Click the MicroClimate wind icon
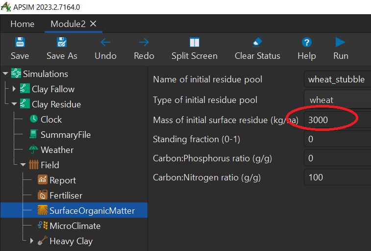Screen dimensions: 371x251 43,225
